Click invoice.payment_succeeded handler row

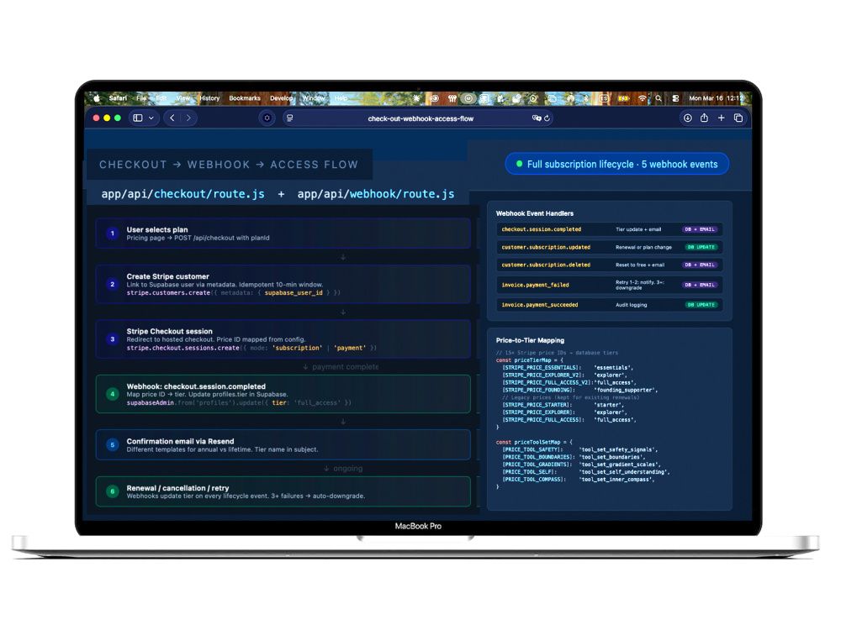(609, 305)
